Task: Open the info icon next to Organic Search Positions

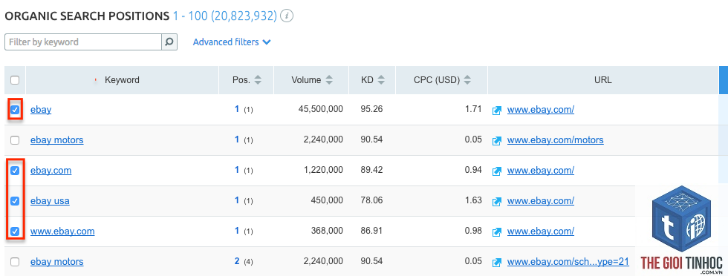Action: pos(287,16)
